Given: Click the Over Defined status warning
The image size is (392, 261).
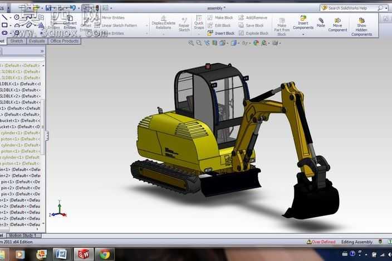Looking at the screenshot, I should (321, 242).
